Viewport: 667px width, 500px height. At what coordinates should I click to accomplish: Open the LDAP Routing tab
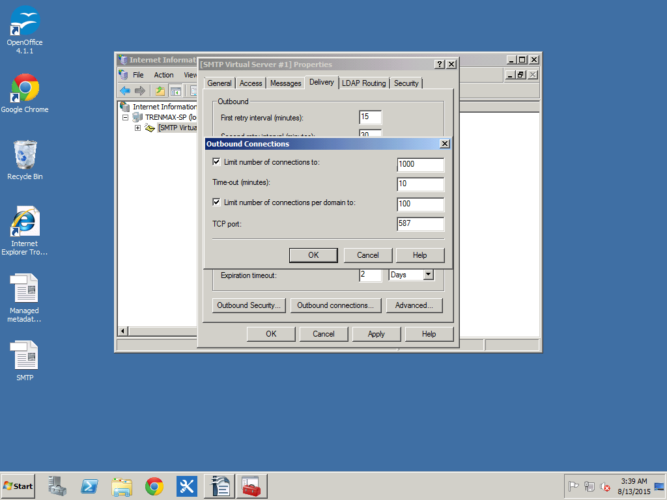(x=363, y=83)
